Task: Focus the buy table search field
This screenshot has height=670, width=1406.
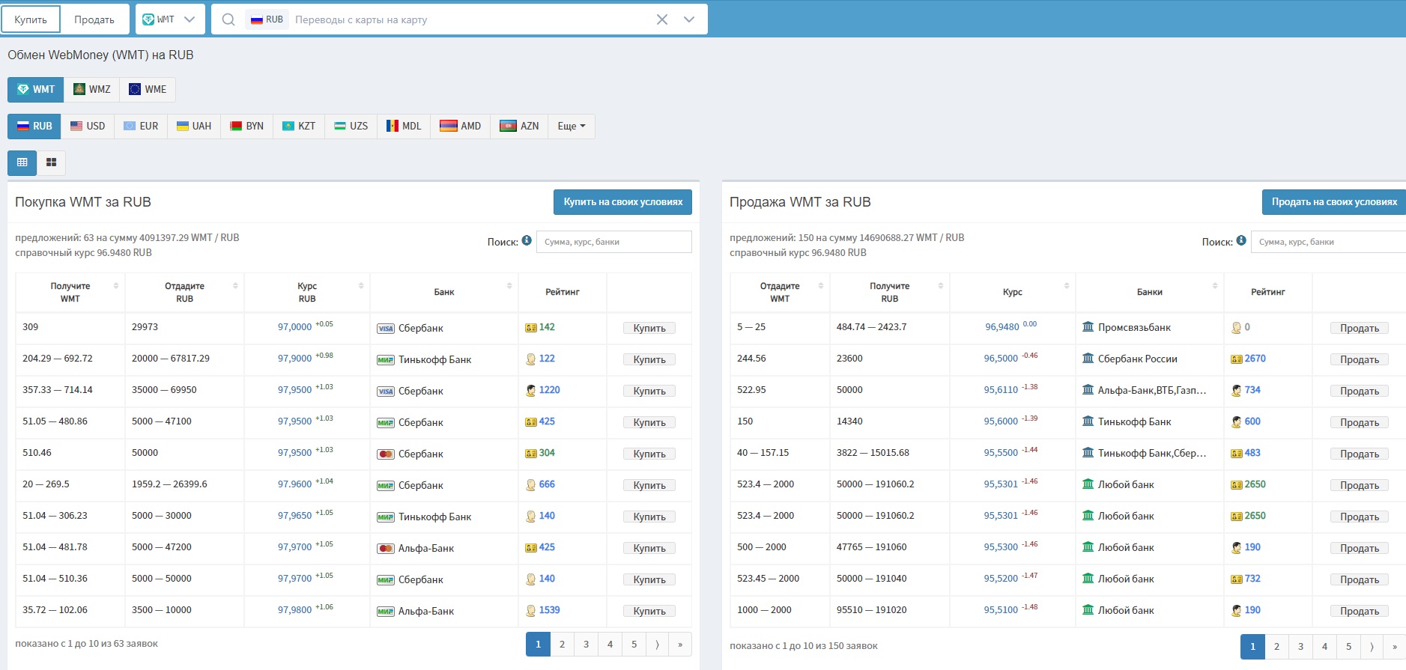Action: pyautogui.click(x=614, y=242)
